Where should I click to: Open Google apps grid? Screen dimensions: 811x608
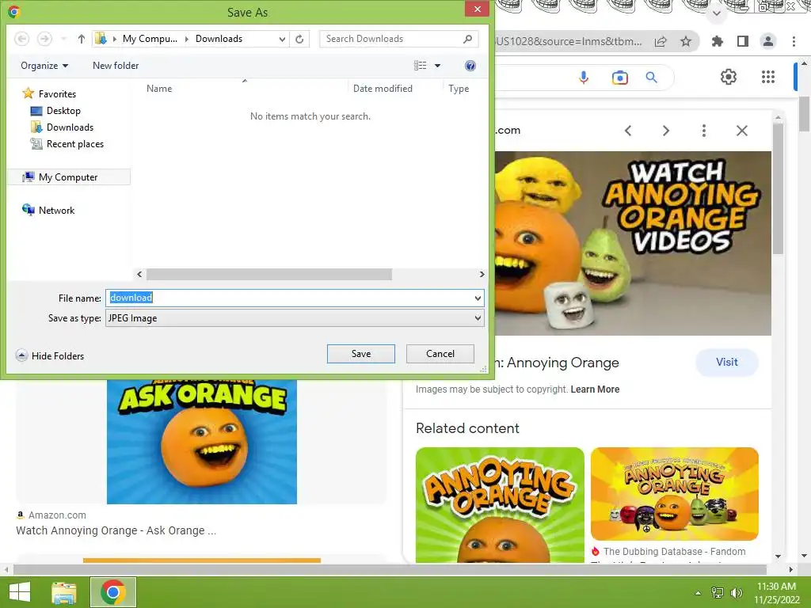(768, 77)
